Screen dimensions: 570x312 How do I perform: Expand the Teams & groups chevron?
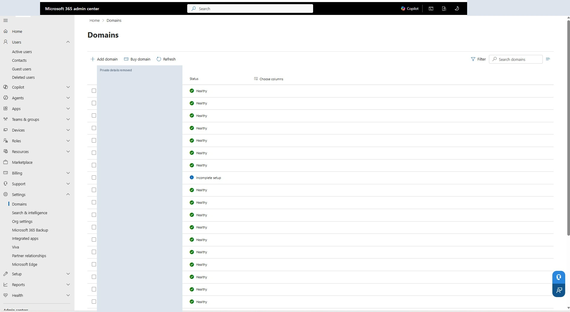click(x=68, y=119)
